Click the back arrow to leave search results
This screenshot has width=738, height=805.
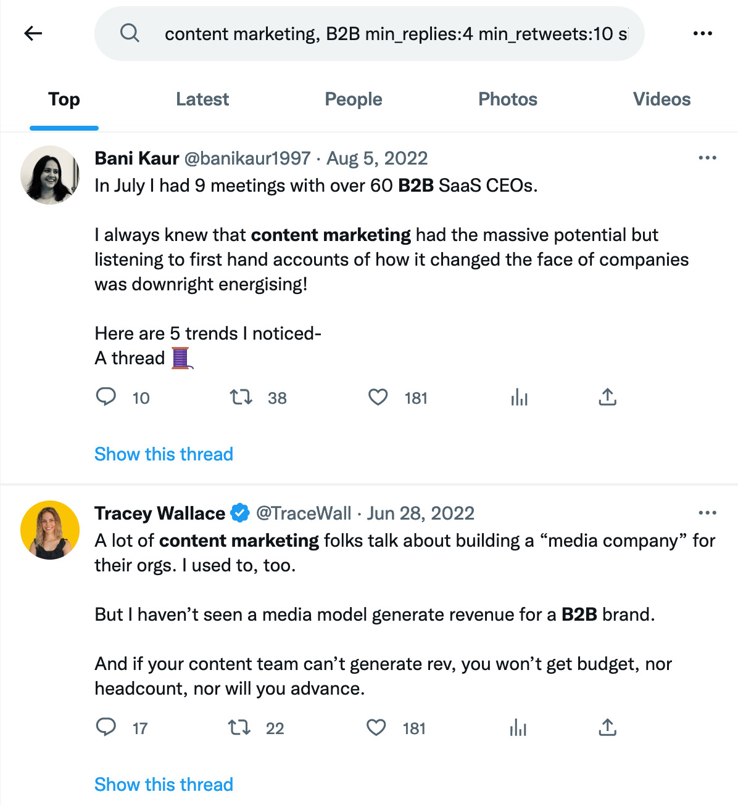[33, 33]
